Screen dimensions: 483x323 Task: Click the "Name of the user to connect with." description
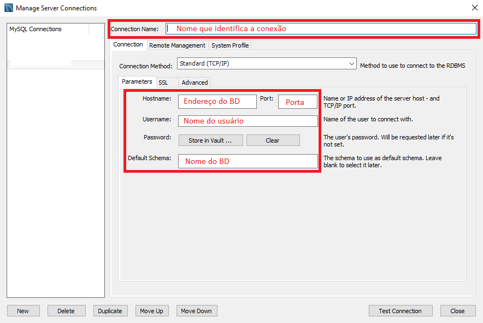tap(368, 119)
